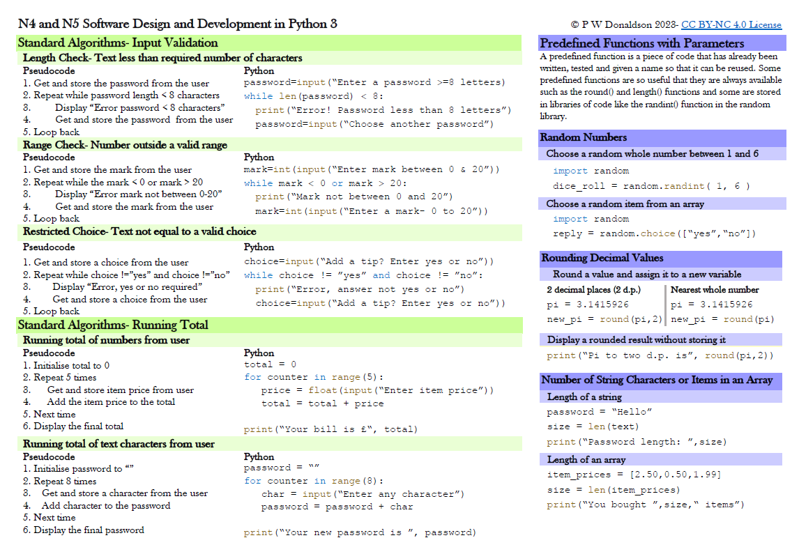This screenshot has width=799, height=554.
Task: Click the code line 'print("Your bill is £", total)'
Action: coord(330,429)
